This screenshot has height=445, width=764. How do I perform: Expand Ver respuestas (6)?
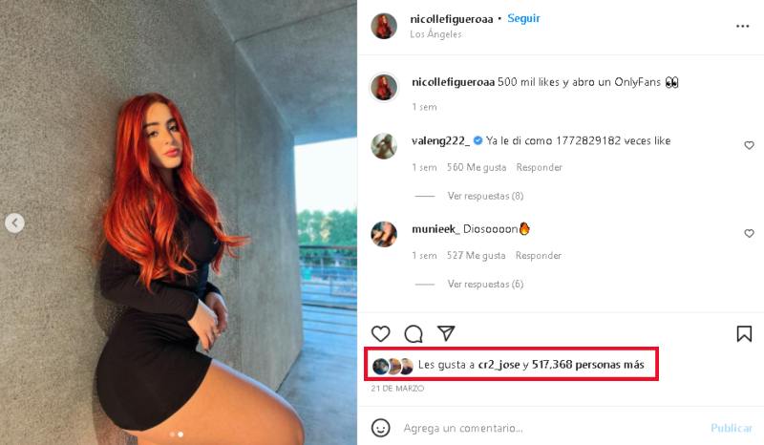[486, 285]
